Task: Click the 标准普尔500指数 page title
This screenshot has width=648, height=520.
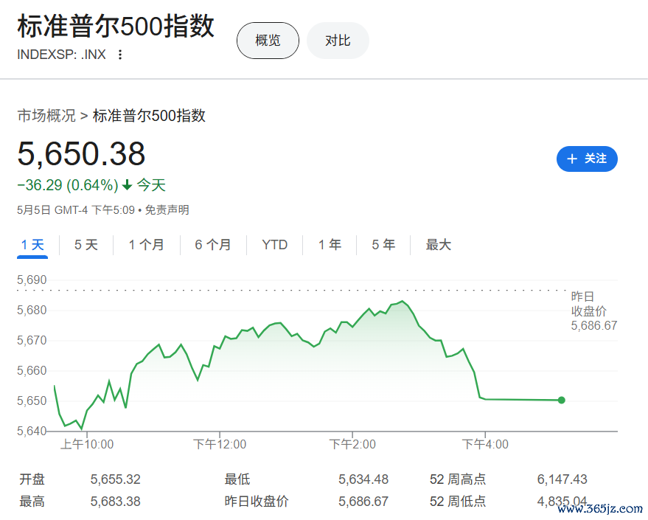Action: (x=116, y=26)
